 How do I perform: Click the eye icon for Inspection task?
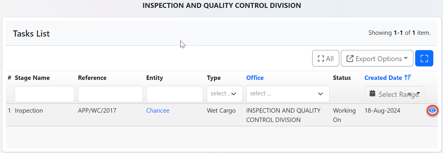[432, 111]
